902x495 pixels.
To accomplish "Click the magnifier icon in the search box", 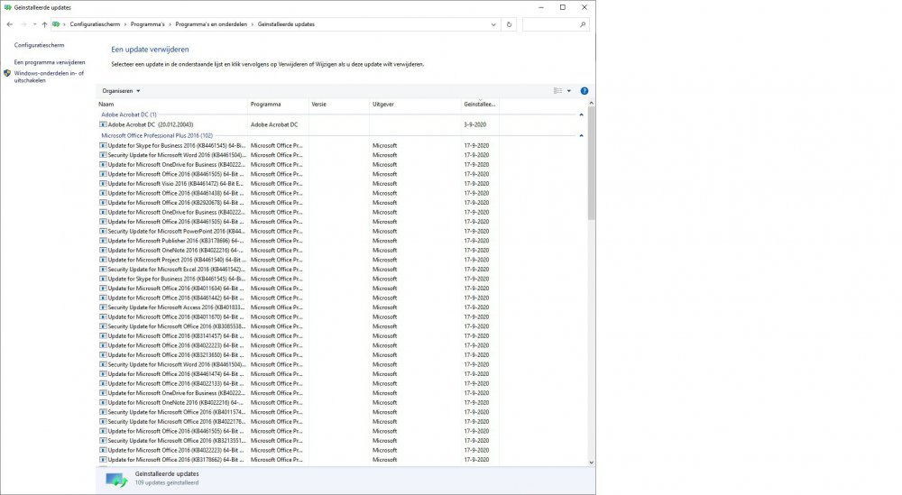I will pyautogui.click(x=582, y=24).
